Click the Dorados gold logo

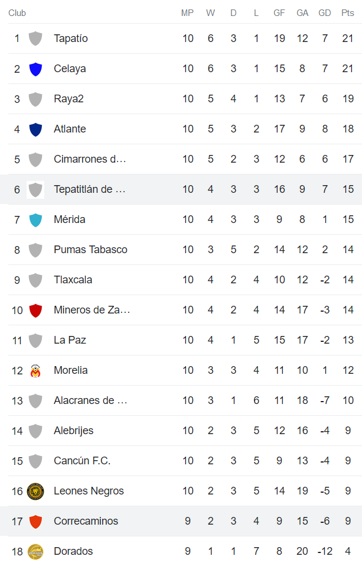[x=35, y=551]
